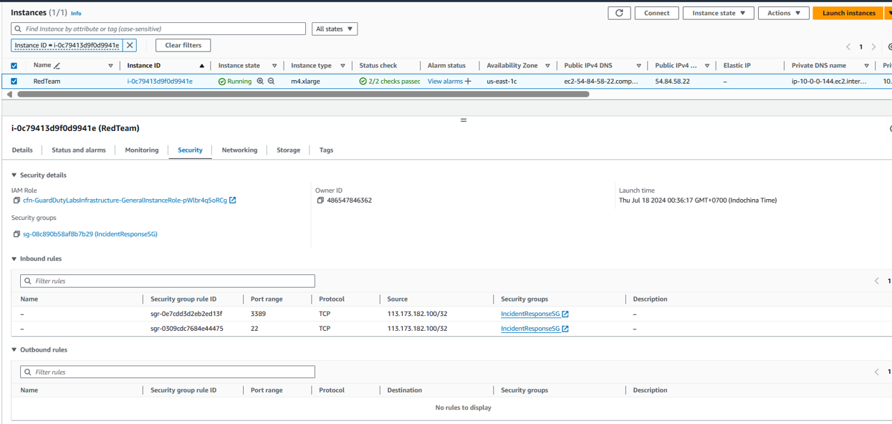Click rule ID sgr-0e7cdd3d2eb2ed13f

click(x=187, y=314)
